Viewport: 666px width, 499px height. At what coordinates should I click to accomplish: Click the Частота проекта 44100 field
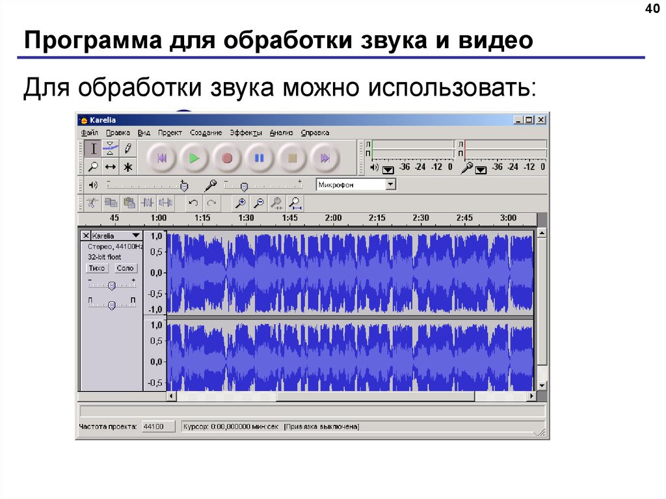click(159, 426)
